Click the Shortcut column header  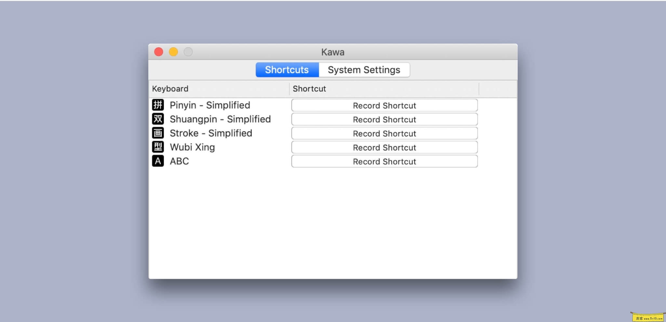click(x=309, y=89)
